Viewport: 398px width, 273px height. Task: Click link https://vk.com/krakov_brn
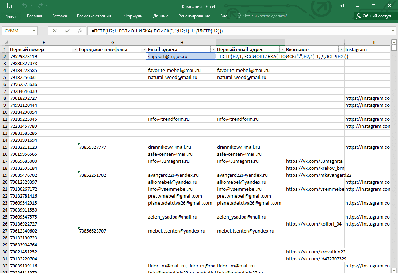[315, 168]
